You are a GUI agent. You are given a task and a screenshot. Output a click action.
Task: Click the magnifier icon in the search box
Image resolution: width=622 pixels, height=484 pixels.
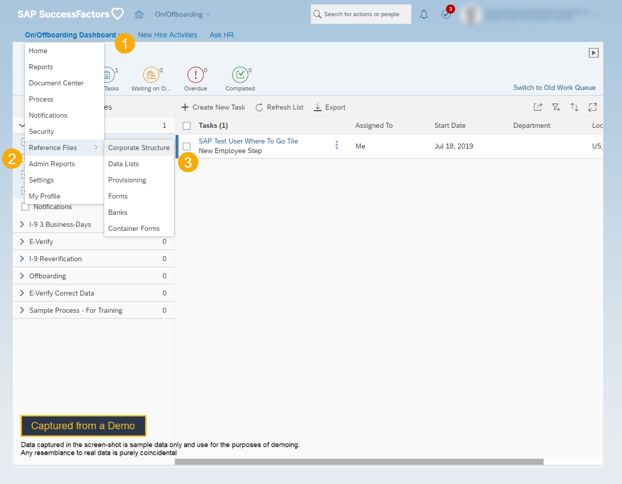click(318, 14)
